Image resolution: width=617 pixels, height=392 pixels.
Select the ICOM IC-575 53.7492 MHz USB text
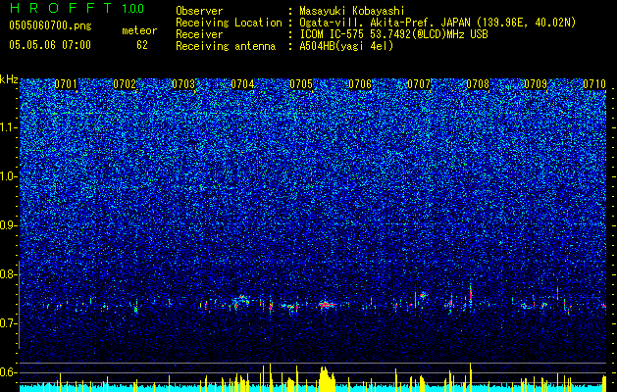coord(393,34)
